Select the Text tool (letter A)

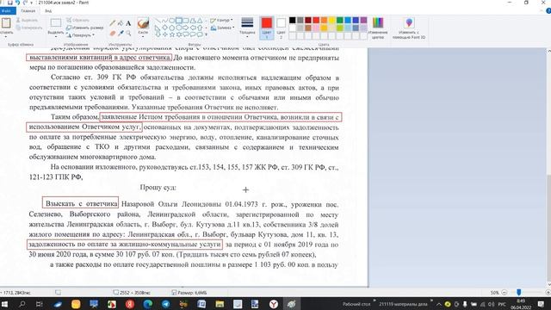128,23
